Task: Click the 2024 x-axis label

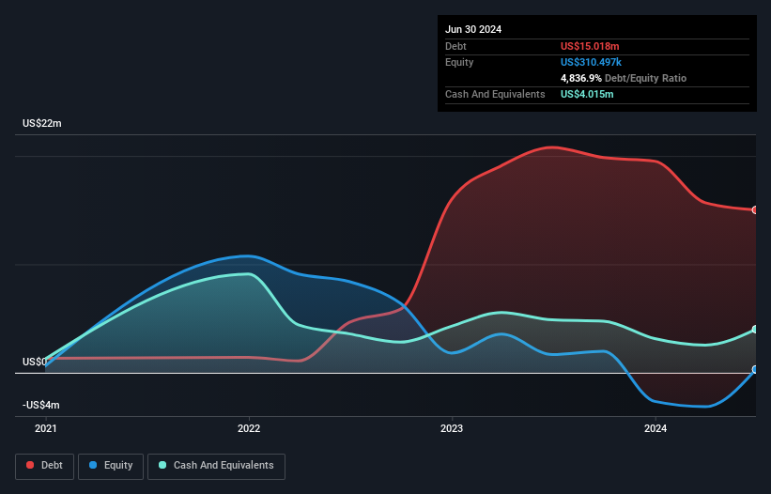Action: (x=655, y=428)
